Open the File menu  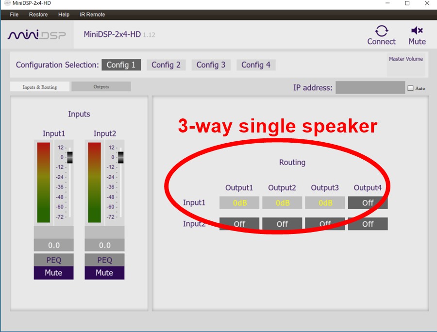click(x=14, y=15)
